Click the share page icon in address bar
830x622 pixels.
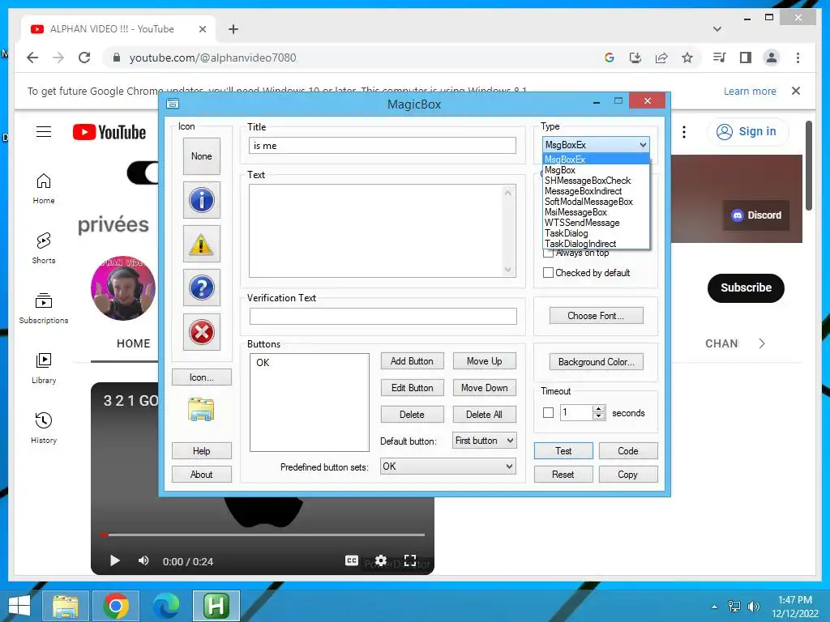[661, 58]
